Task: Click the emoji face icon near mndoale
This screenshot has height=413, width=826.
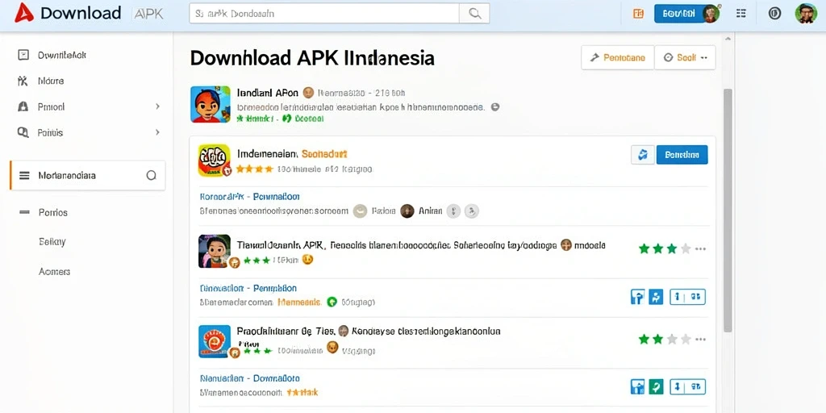Action: (x=566, y=244)
